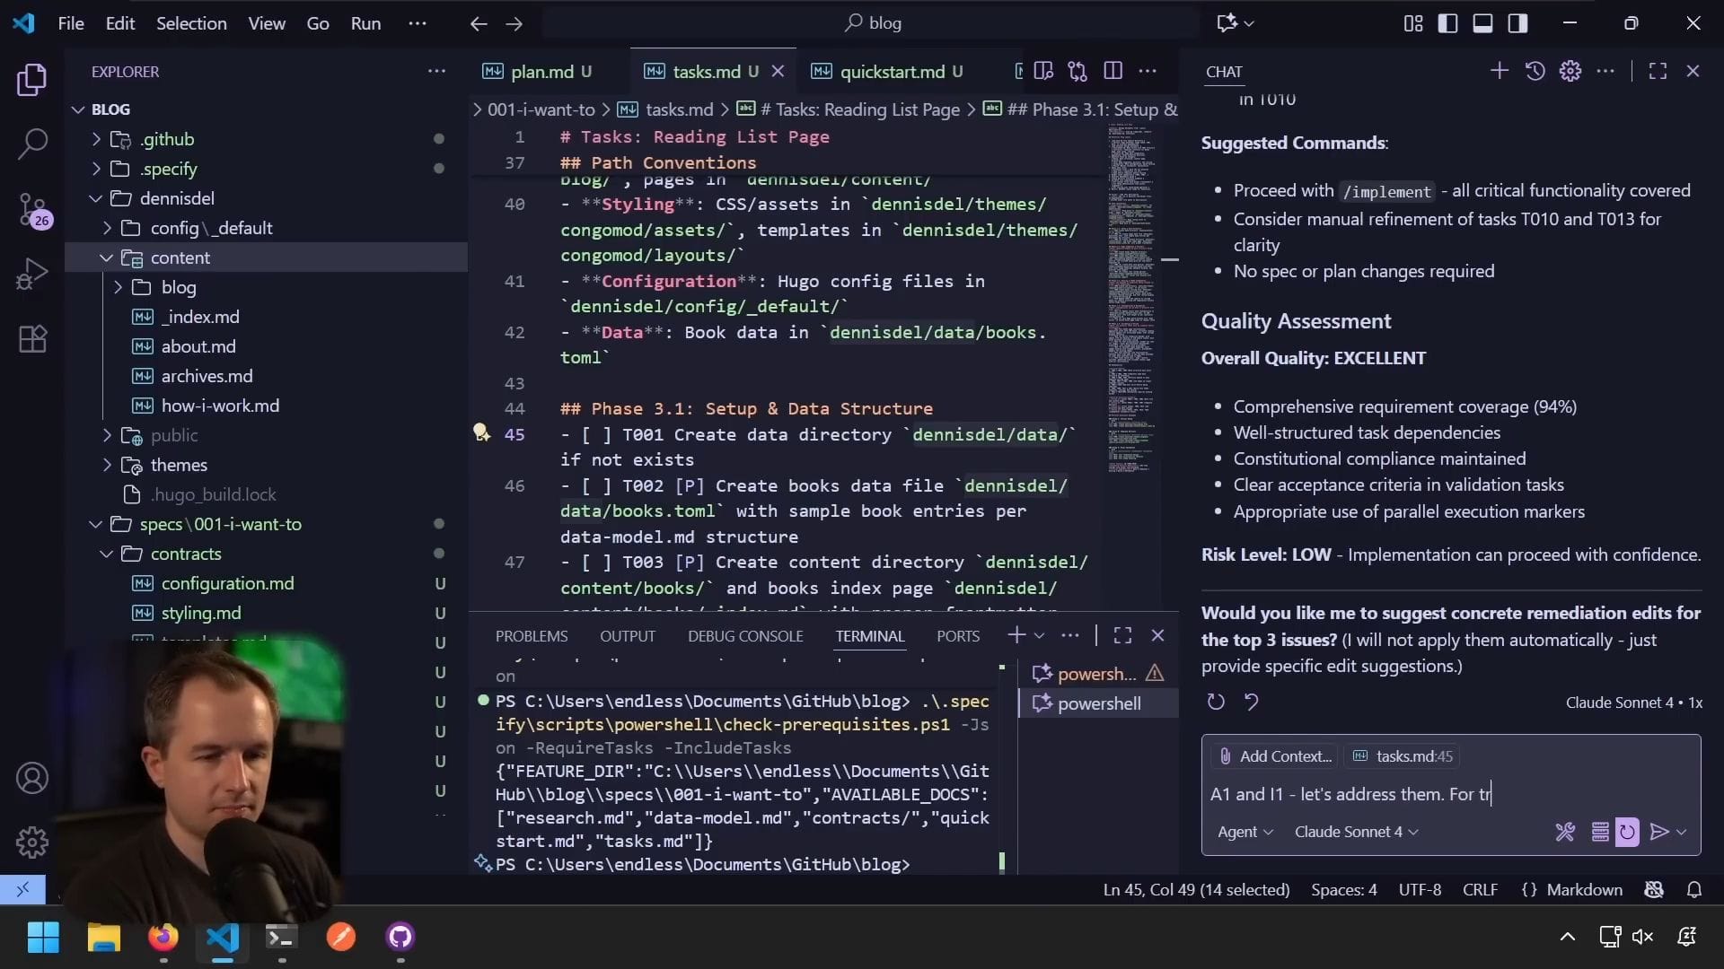Switch to the plan.md tab

click(541, 71)
